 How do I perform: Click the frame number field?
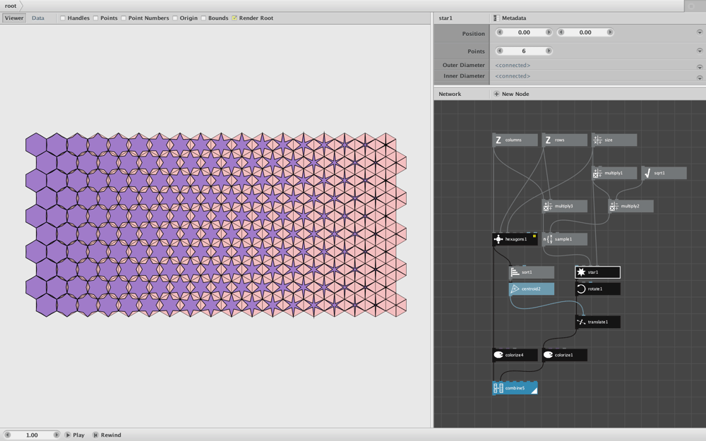click(32, 435)
